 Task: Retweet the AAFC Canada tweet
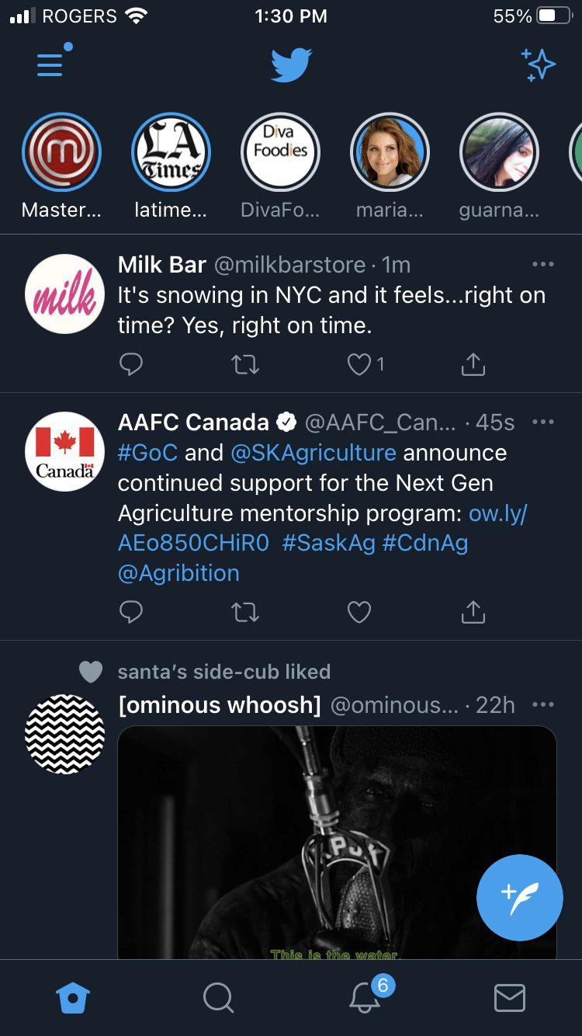pos(245,613)
